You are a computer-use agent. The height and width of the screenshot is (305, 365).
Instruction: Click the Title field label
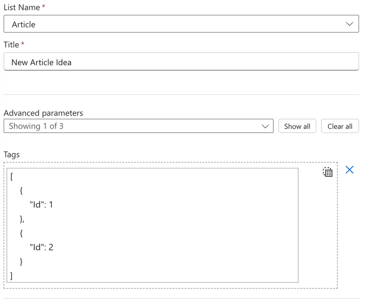[11, 44]
